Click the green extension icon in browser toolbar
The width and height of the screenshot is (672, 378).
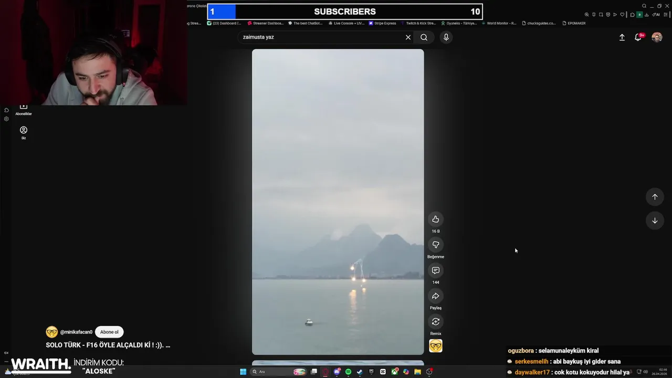[x=639, y=15]
